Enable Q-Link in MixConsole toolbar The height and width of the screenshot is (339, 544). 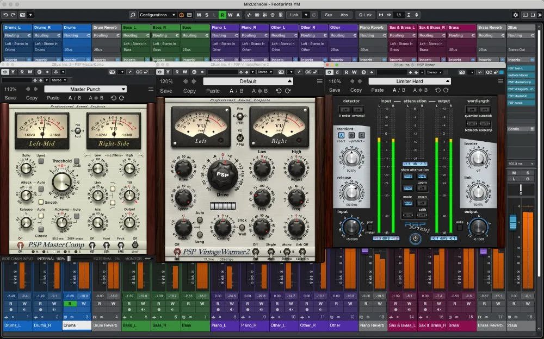click(365, 15)
